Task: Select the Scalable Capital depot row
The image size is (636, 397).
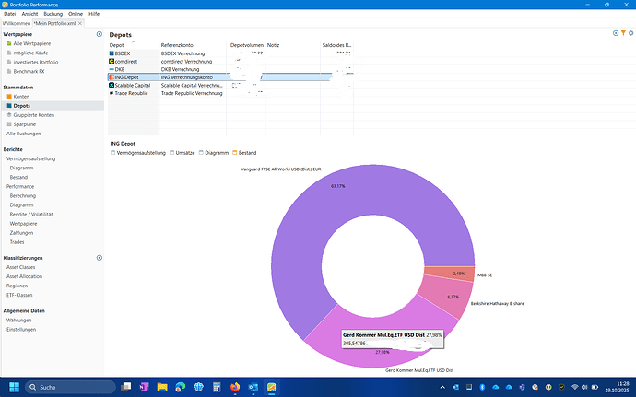Action: pyautogui.click(x=134, y=85)
